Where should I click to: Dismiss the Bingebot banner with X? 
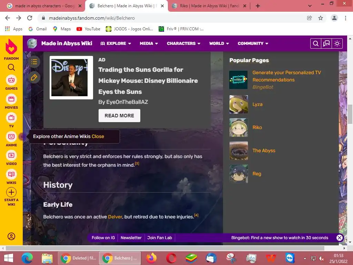[x=340, y=237]
